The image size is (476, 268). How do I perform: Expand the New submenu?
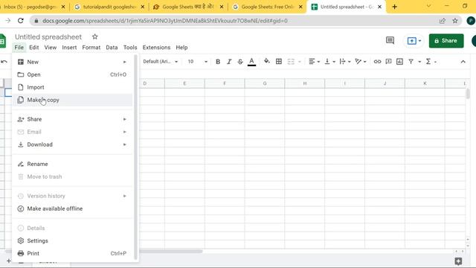click(x=72, y=62)
